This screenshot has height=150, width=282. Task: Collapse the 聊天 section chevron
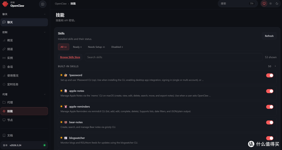(45, 14)
